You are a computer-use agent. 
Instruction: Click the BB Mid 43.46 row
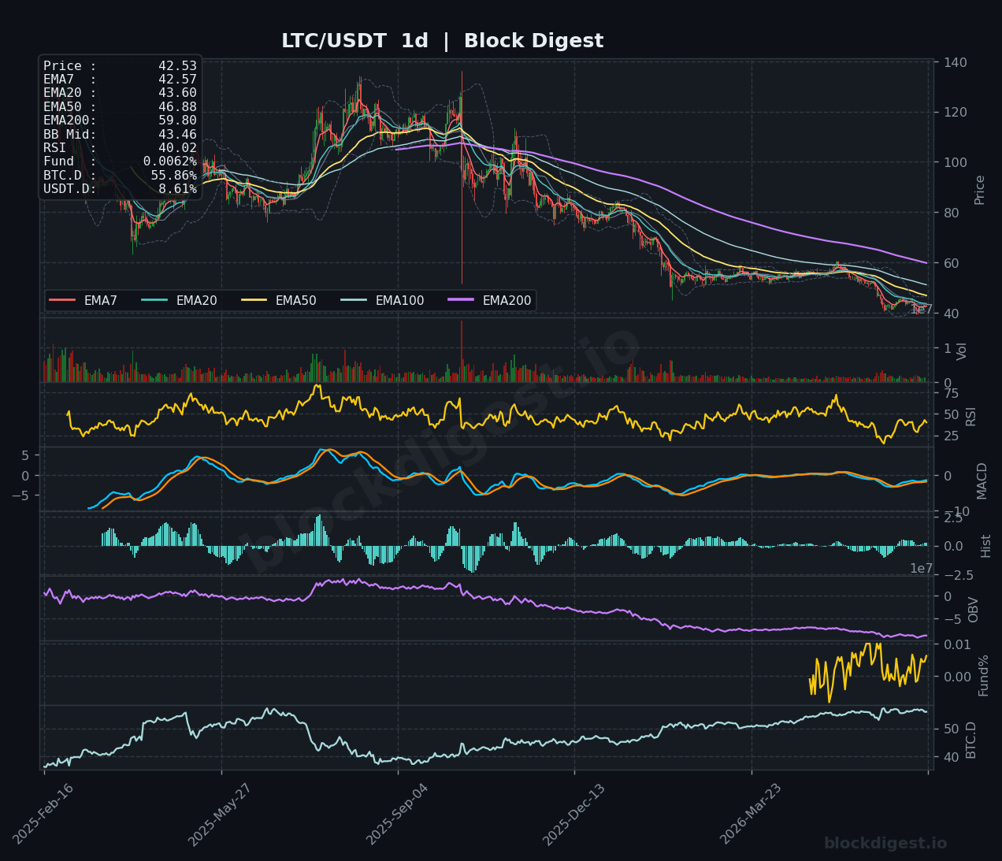(x=120, y=135)
